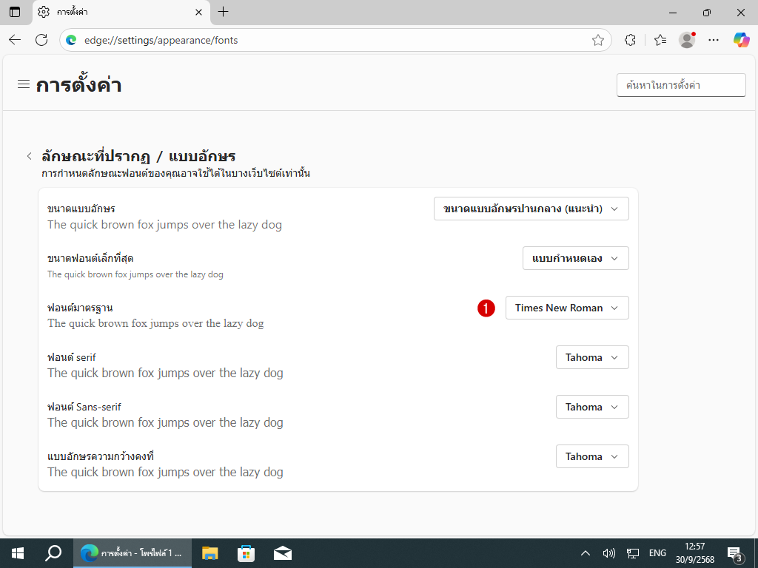Viewport: 758px width, 568px height.
Task: Open the Times New Roman standard font dropdown
Action: click(x=567, y=308)
